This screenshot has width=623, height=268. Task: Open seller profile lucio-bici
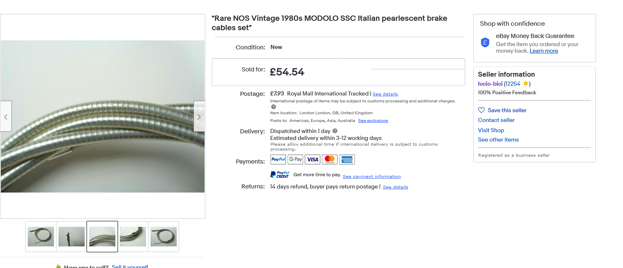pos(490,84)
